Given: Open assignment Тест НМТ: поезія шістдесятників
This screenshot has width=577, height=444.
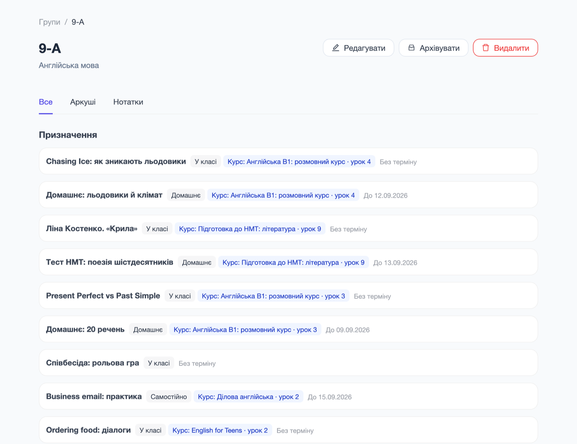Looking at the screenshot, I should point(288,262).
